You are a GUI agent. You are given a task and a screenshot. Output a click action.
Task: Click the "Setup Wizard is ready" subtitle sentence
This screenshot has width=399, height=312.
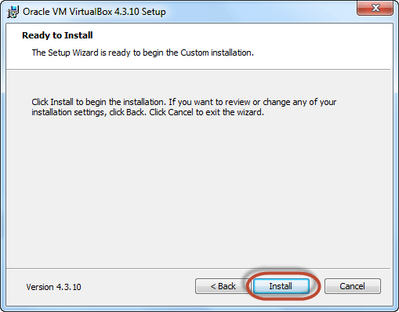tap(143, 53)
